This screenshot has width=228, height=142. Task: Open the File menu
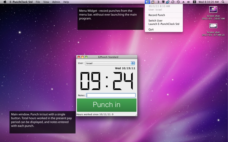coord(38,2)
